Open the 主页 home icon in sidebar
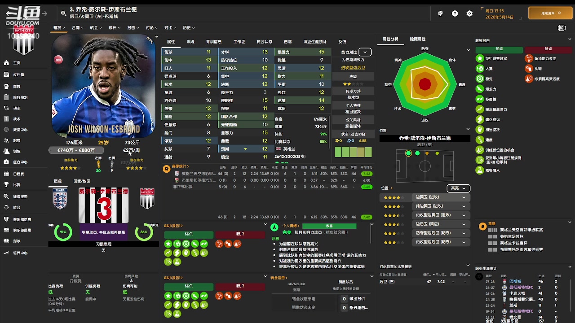Screen dimensions: 575x323 point(6,63)
